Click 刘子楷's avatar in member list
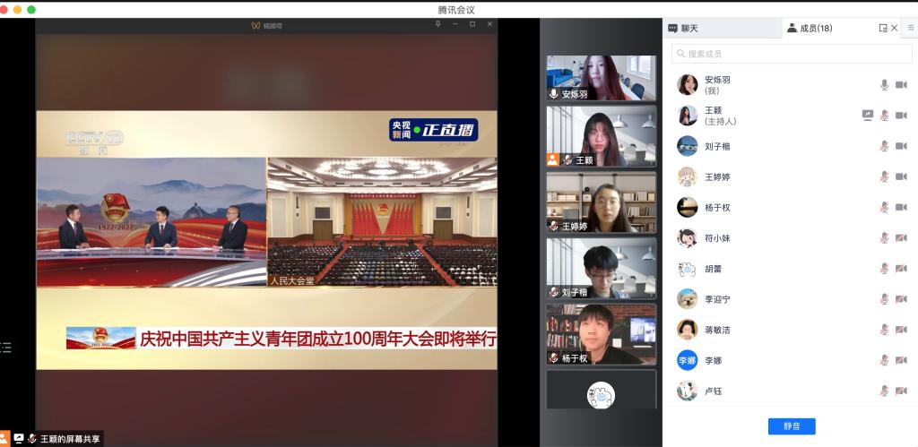 click(688, 146)
